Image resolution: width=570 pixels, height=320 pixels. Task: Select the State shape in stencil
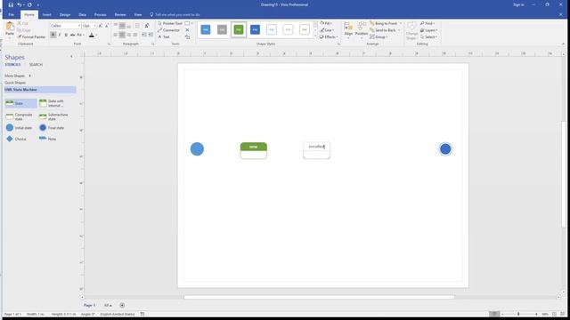(20, 103)
